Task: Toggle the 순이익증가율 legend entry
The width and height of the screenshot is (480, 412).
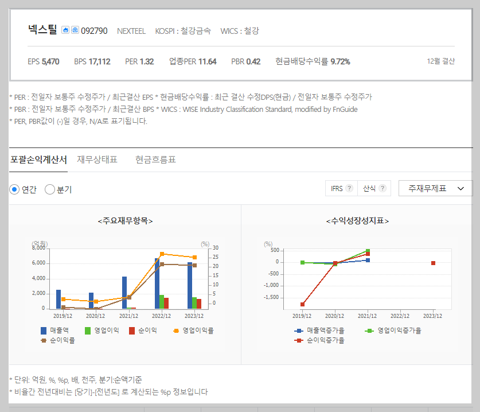Action: coord(319,340)
